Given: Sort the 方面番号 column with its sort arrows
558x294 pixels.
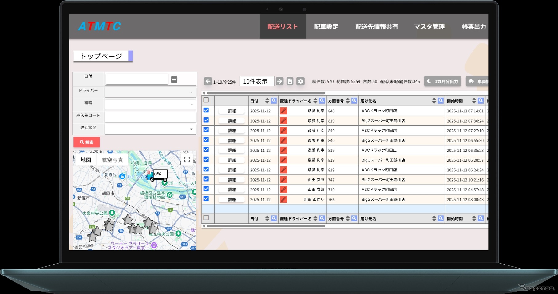Looking at the screenshot, I should click(348, 100).
